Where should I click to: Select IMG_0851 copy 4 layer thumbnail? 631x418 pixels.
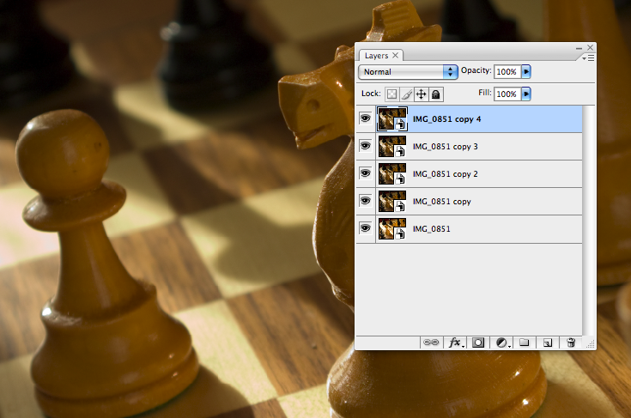pos(392,119)
